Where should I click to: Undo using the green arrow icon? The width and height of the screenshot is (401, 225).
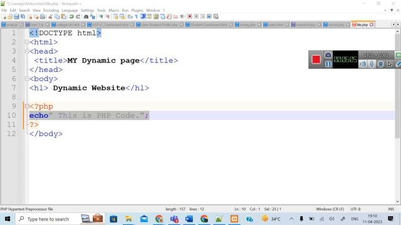coord(71,17)
